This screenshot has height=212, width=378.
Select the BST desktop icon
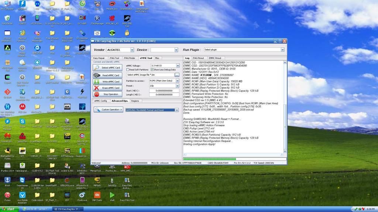click(x=67, y=197)
